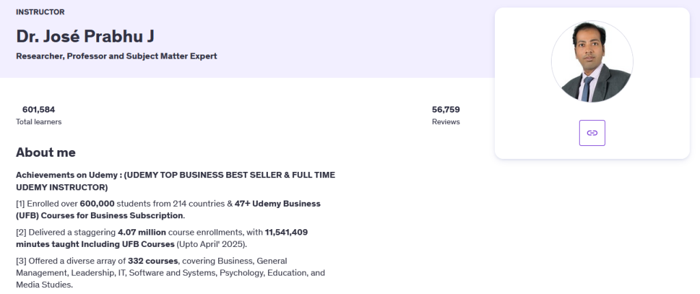
Task: Click the Researcher, Professor and Subject Matter Expert subtitle
Action: pyautogui.click(x=116, y=56)
